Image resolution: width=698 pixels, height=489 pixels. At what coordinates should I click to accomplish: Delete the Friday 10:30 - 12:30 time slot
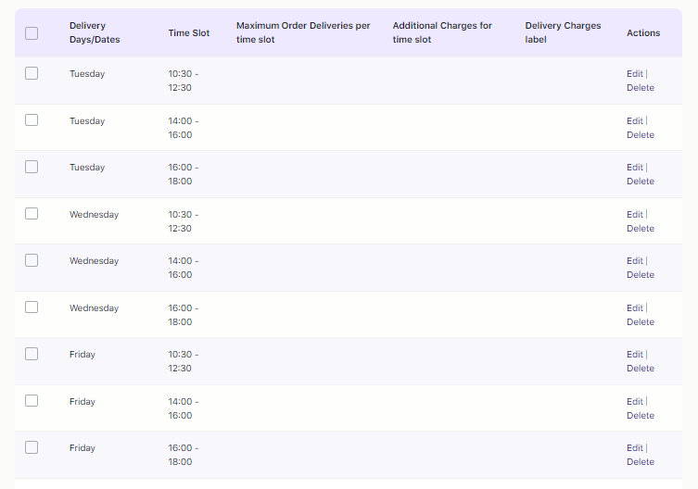point(640,369)
